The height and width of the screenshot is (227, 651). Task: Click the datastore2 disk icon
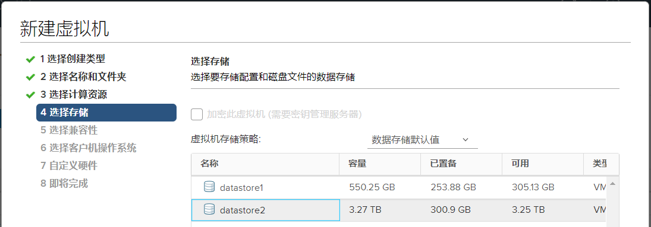209,210
